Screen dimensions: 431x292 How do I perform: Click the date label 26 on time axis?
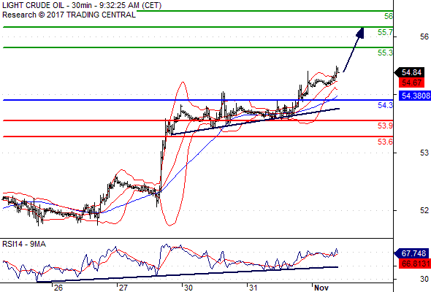pyautogui.click(x=58, y=288)
